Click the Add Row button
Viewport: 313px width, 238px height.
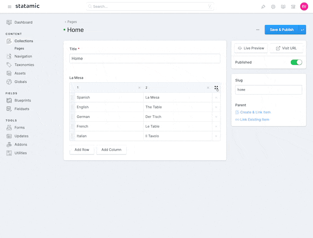pyautogui.click(x=82, y=150)
